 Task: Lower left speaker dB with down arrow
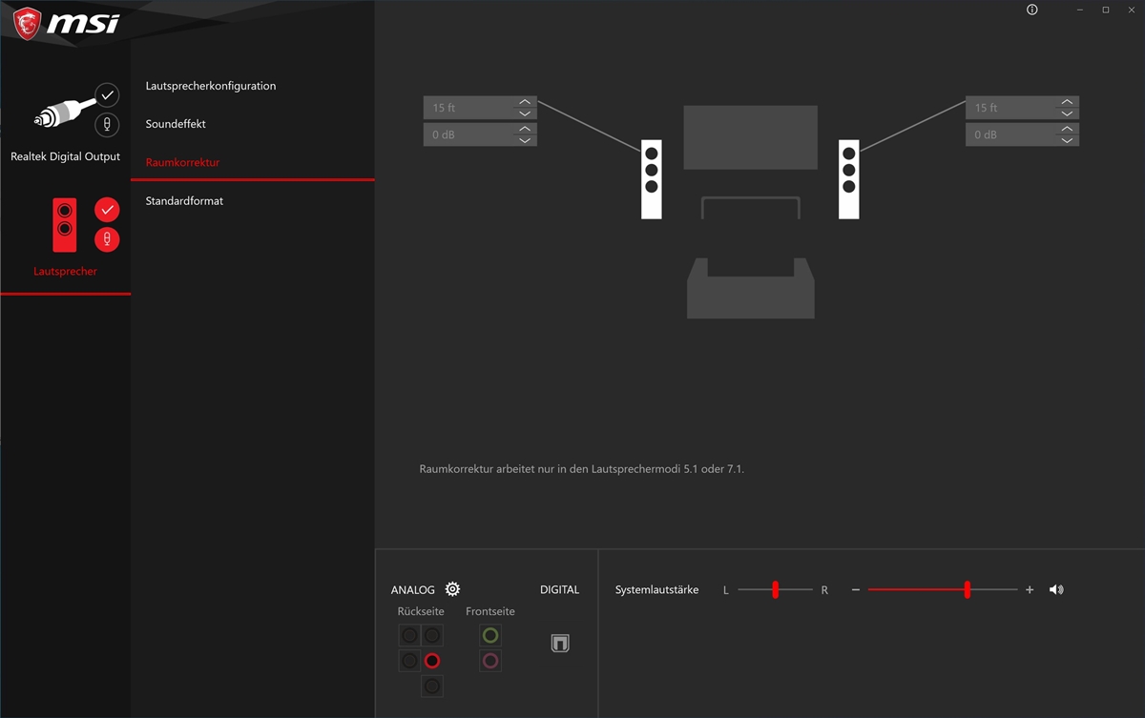coord(525,140)
